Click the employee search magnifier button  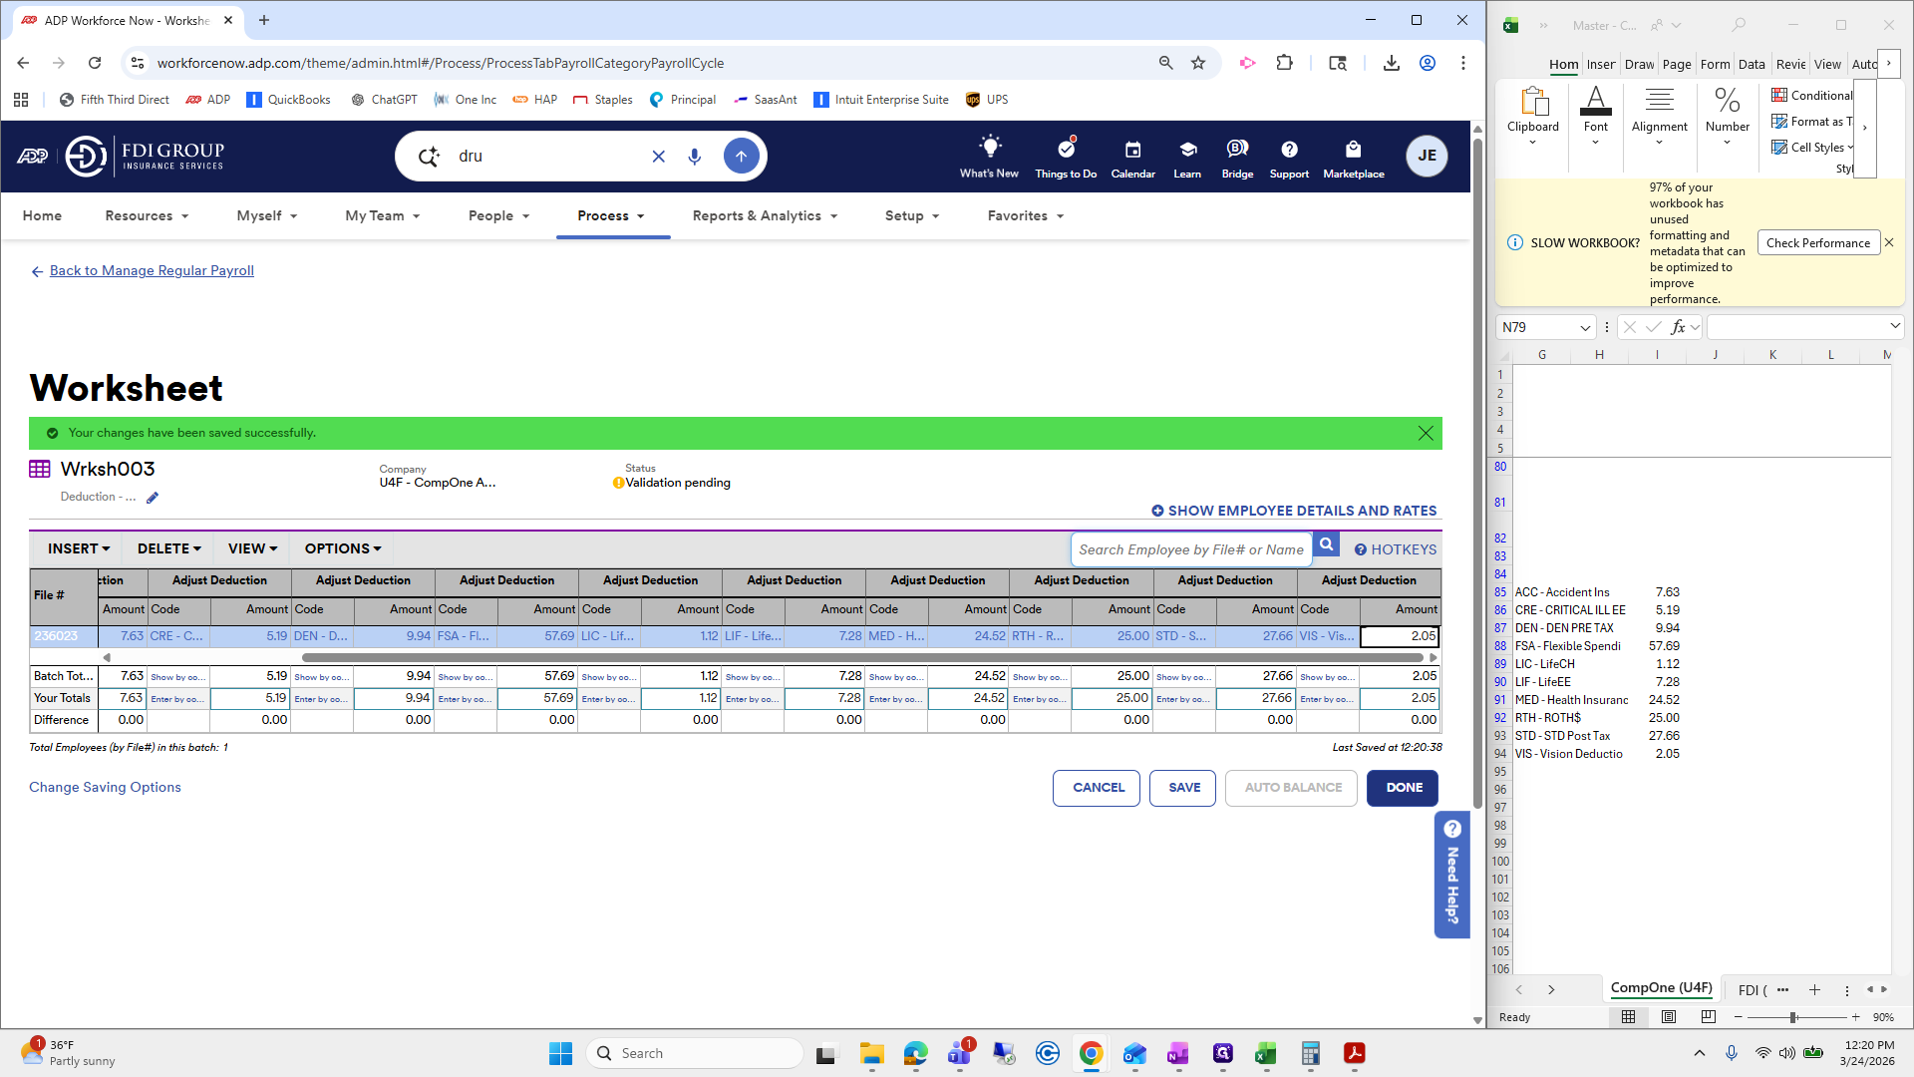click(x=1326, y=545)
